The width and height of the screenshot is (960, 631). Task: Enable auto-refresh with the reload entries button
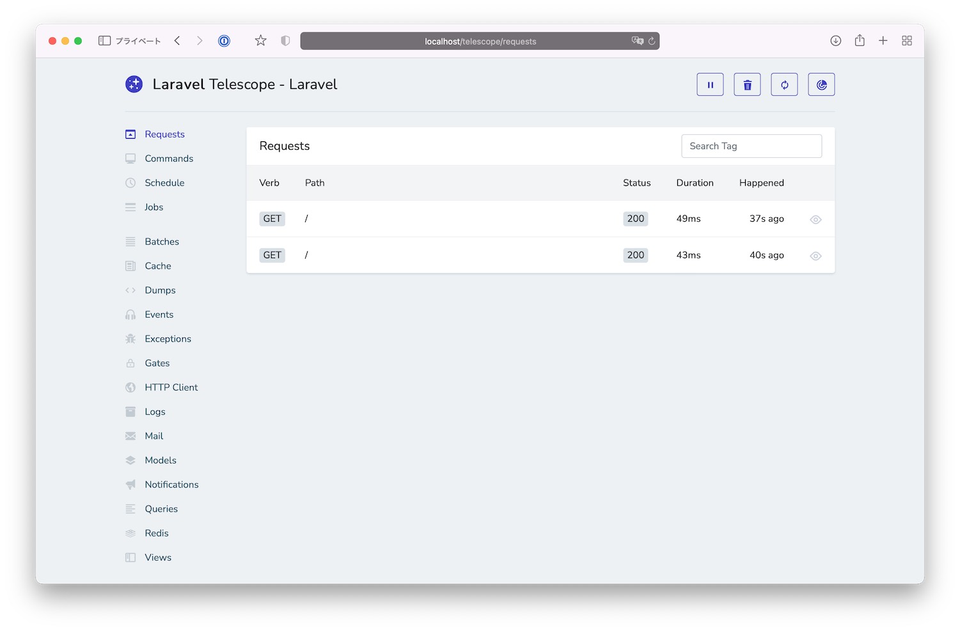coord(784,84)
